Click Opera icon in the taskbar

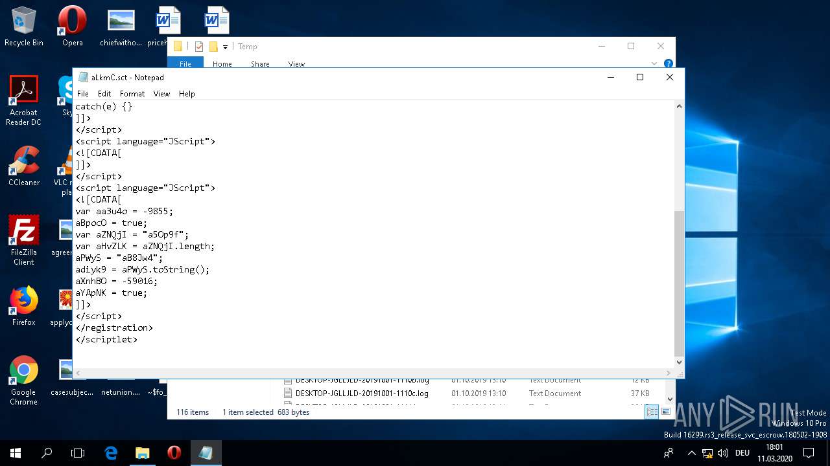tap(174, 453)
